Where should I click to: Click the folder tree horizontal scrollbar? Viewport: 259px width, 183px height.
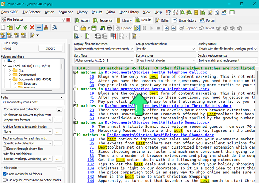[x=29, y=91]
